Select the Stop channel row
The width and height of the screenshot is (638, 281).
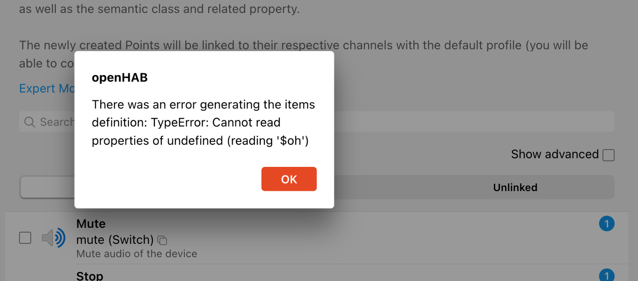303,275
